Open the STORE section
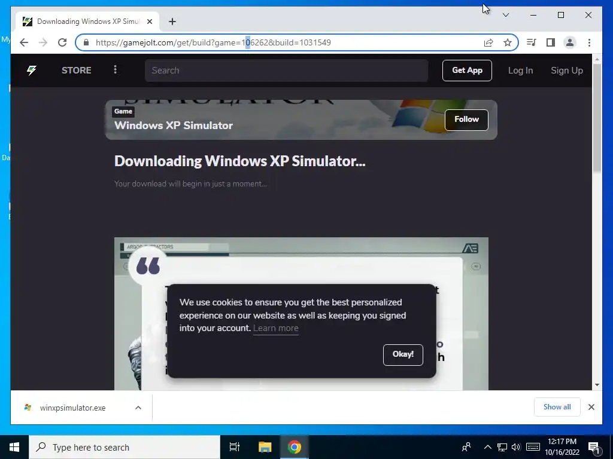 click(x=76, y=71)
